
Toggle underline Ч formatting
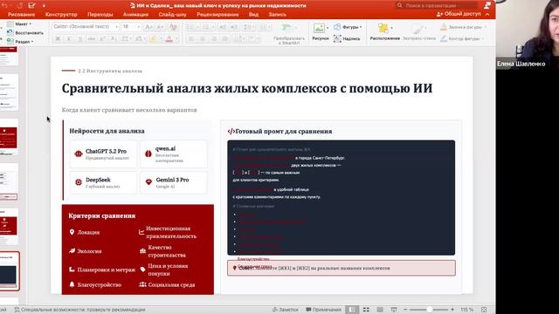click(80, 38)
